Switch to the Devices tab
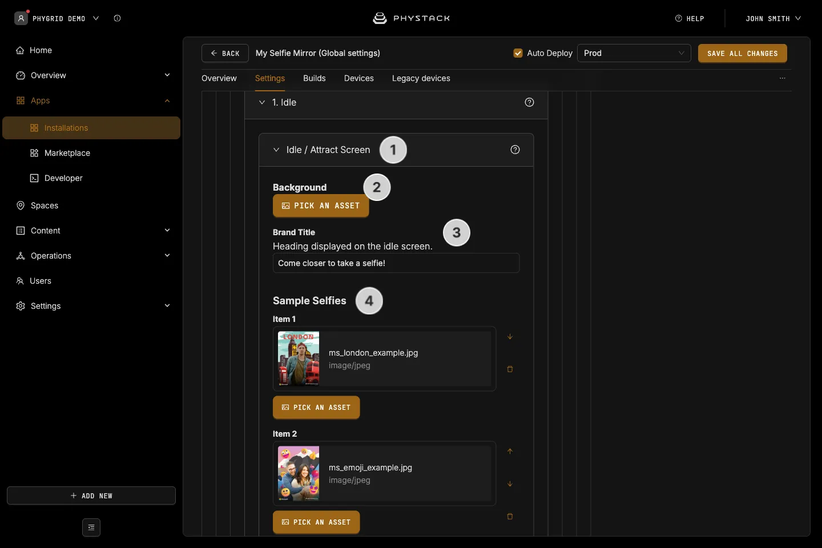The width and height of the screenshot is (822, 548). pos(359,78)
